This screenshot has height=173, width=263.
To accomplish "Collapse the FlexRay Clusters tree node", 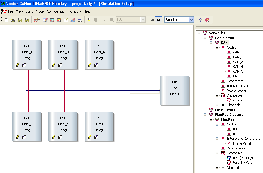I will tap(205, 115).
